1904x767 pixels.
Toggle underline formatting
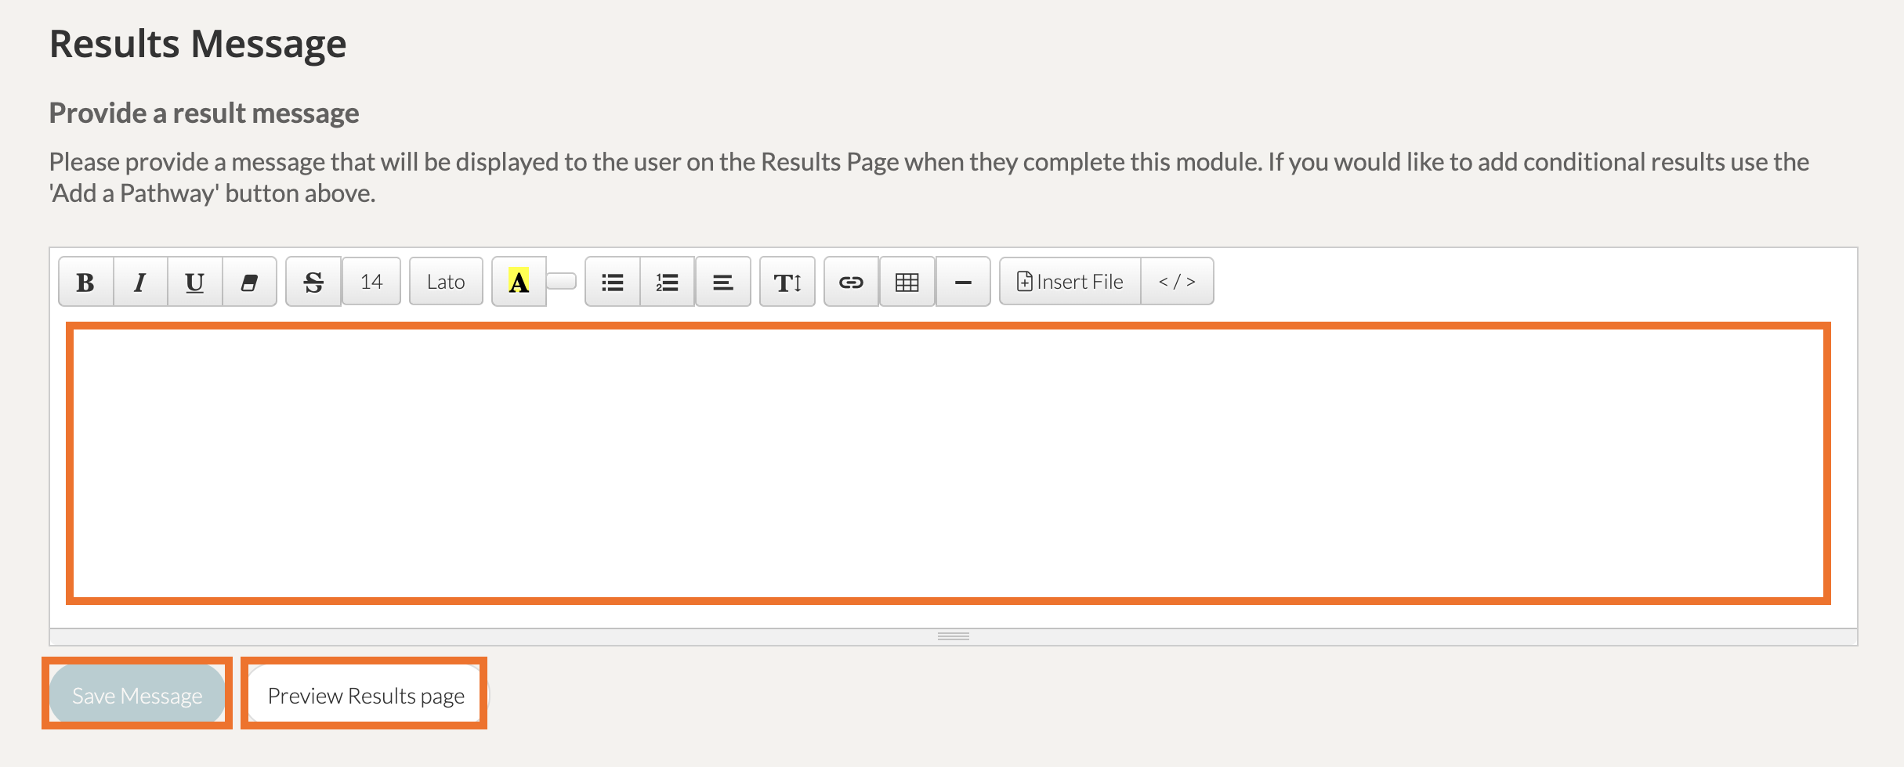pos(194,282)
